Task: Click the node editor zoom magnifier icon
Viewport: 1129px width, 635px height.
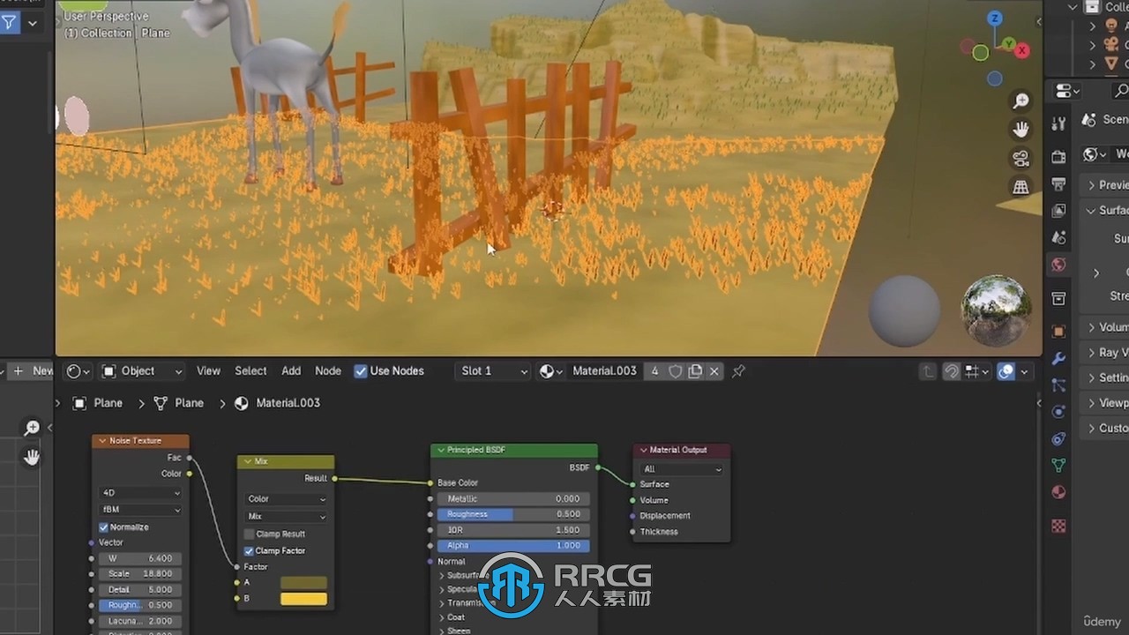Action: [x=32, y=428]
